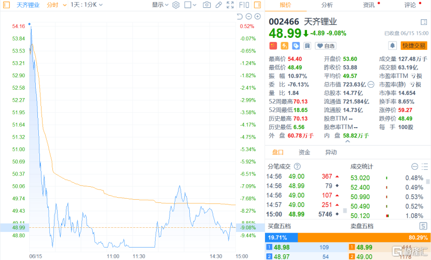Click the 天齐锂业 stock name in the toolbar
Viewport: 431px width, 260px height.
pos(28,5)
